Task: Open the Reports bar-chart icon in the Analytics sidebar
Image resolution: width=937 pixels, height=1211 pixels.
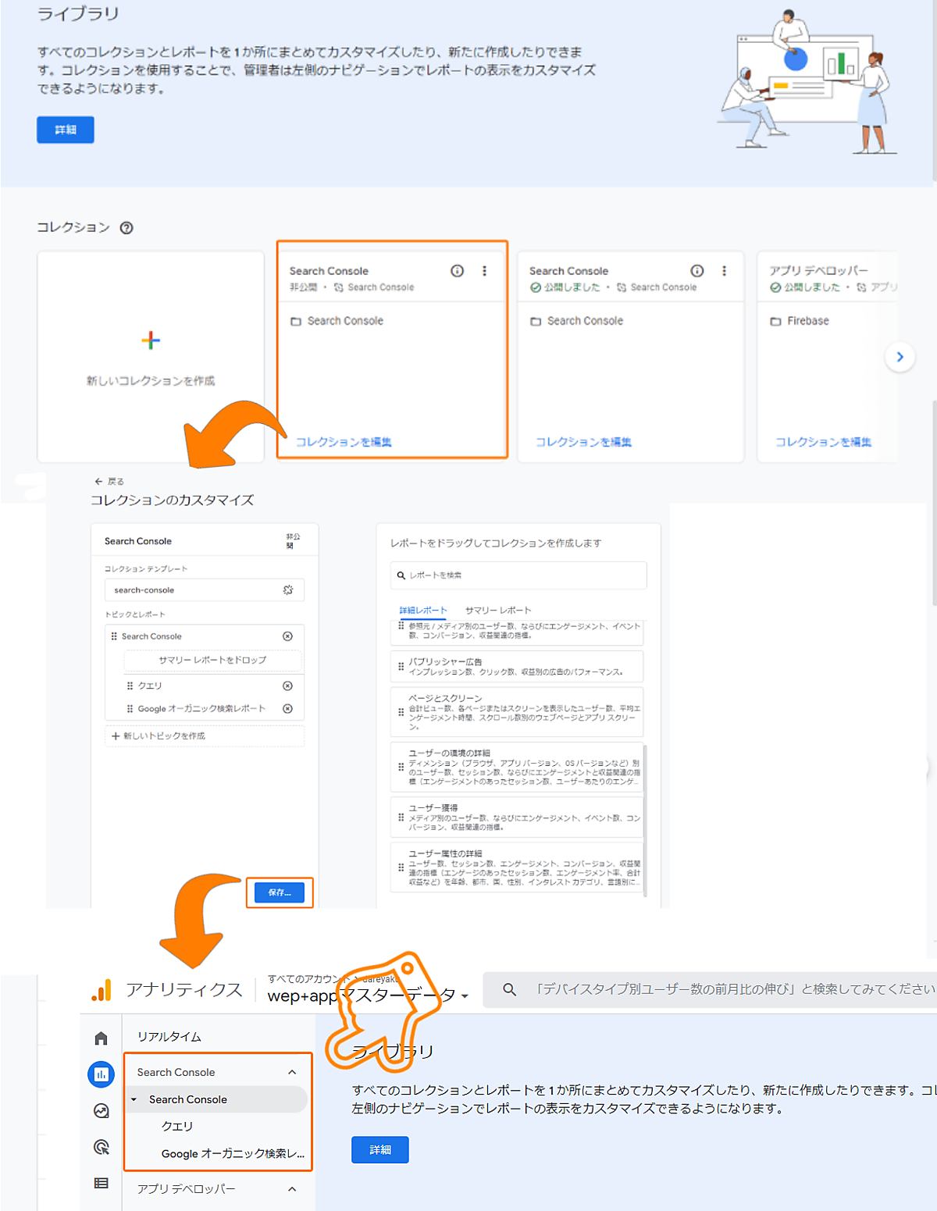Action: (102, 1074)
